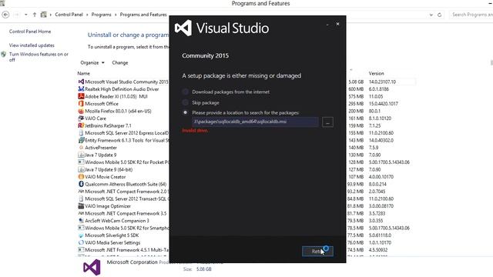Click the Qualcomm Atheros Bluetooth Suite icon
The image size is (493, 277).
81,184
